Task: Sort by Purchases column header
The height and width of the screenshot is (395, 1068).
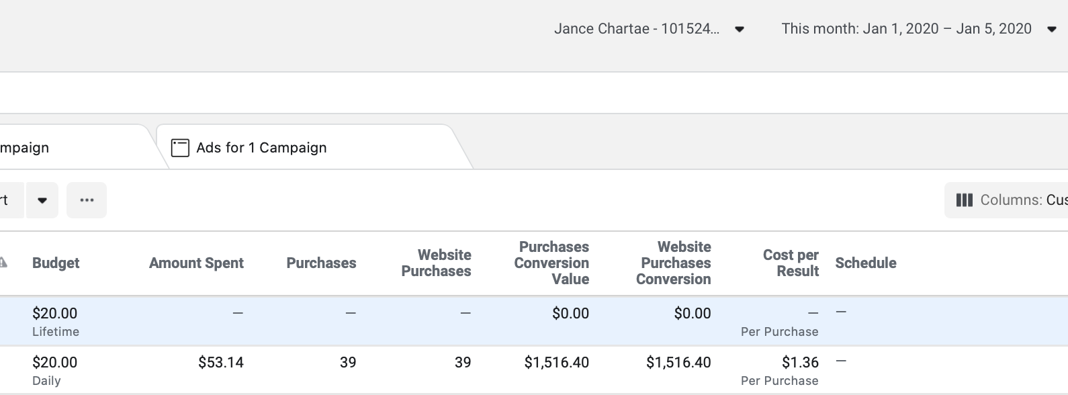Action: [321, 263]
